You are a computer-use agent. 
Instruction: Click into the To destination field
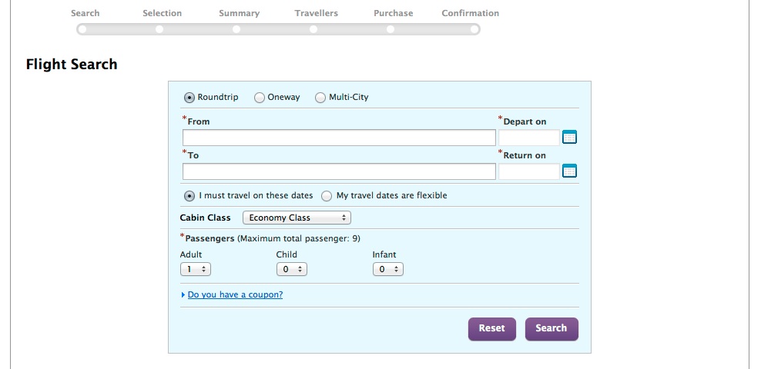[339, 171]
